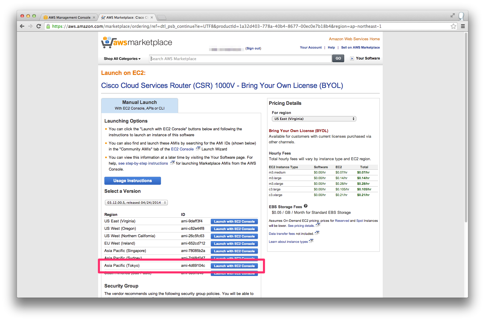Click the browser page reload icon

39,26
